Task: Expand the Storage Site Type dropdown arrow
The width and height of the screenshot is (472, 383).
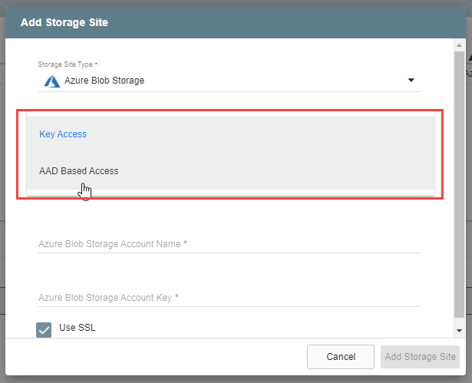Action: 411,81
